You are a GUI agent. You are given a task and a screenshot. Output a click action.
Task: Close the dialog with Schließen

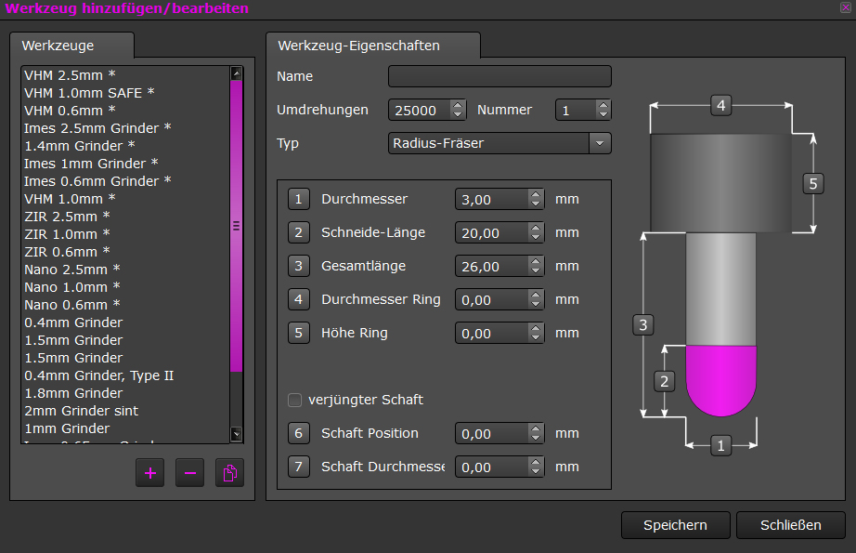tap(790, 525)
